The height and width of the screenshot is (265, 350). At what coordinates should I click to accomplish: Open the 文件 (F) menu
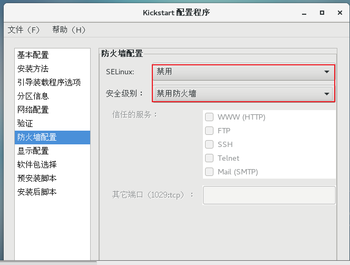[24, 30]
